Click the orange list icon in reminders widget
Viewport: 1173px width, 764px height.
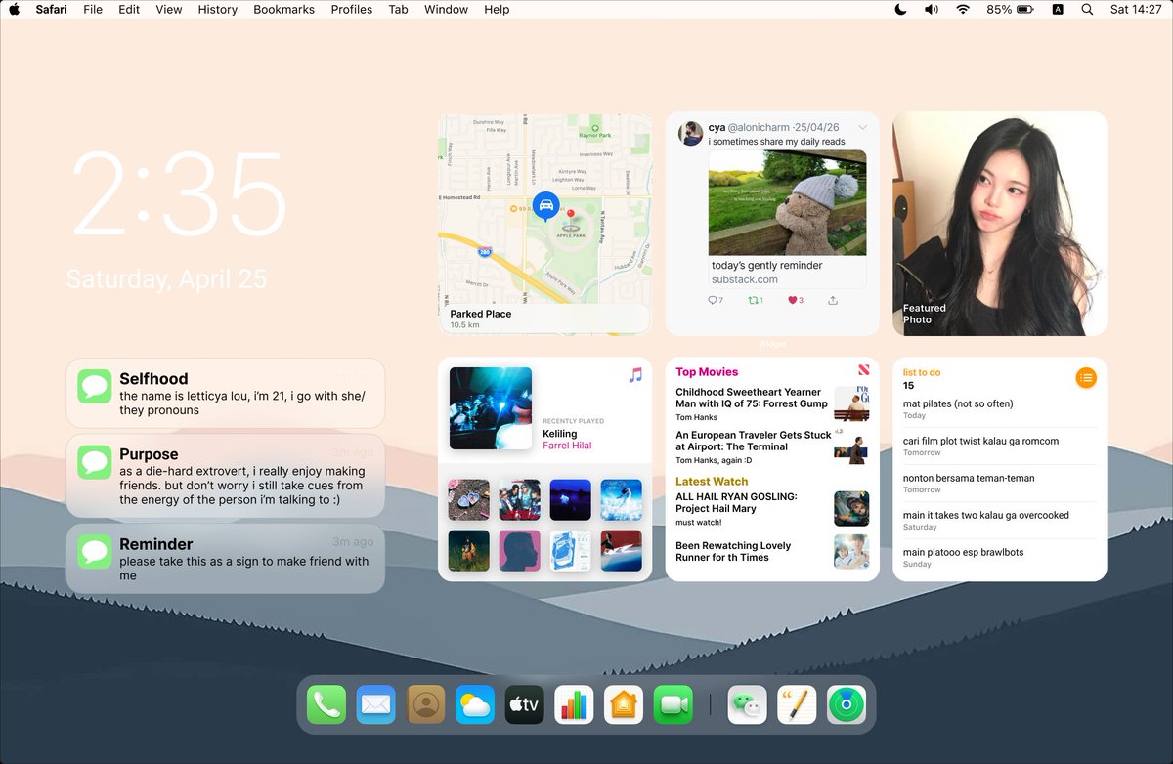click(x=1086, y=378)
